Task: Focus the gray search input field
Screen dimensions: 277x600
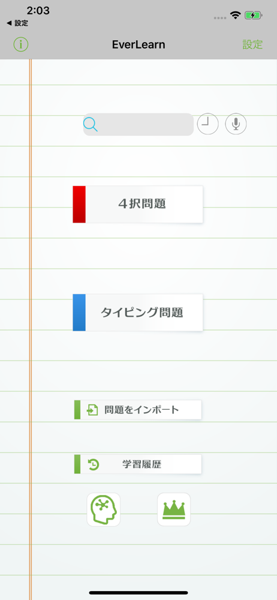Action: point(138,124)
